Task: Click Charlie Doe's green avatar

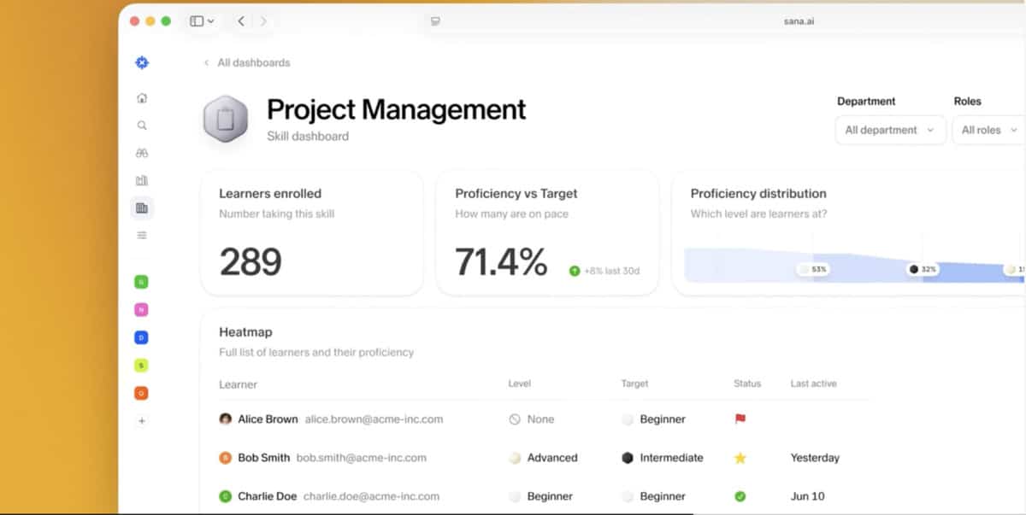Action: 226,496
